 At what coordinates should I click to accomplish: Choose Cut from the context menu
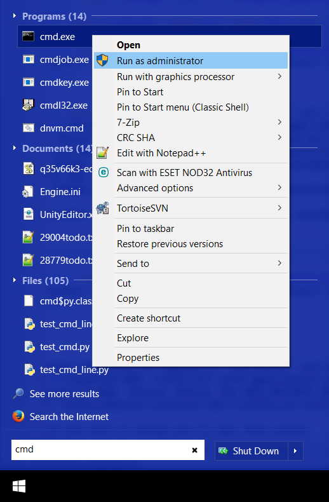(x=191, y=283)
